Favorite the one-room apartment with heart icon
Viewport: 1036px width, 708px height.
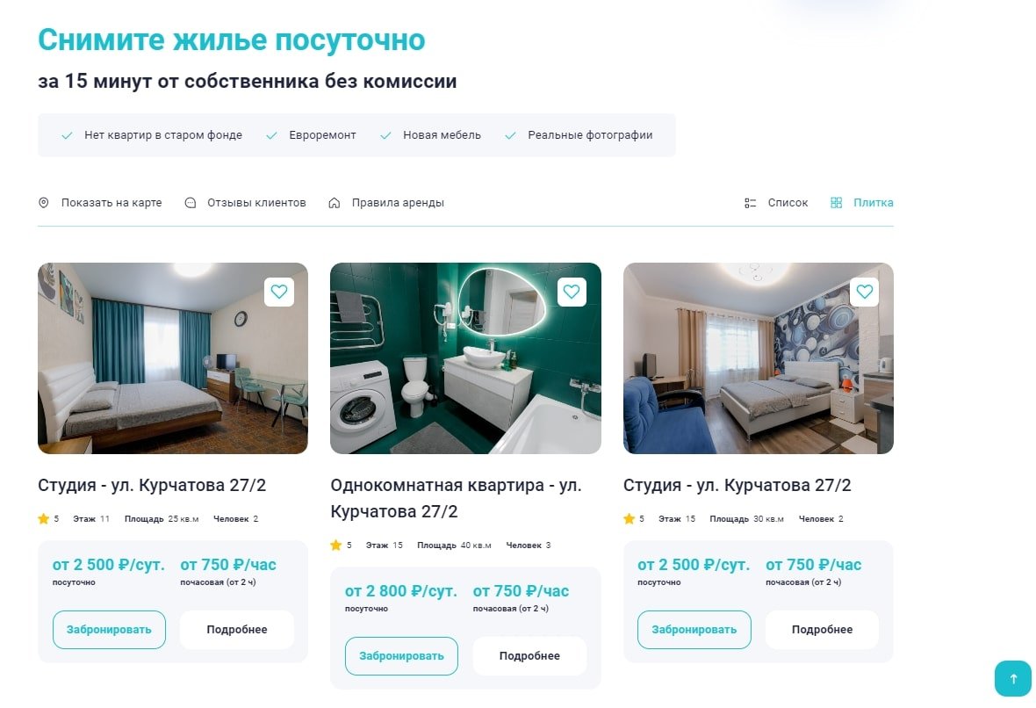click(572, 292)
